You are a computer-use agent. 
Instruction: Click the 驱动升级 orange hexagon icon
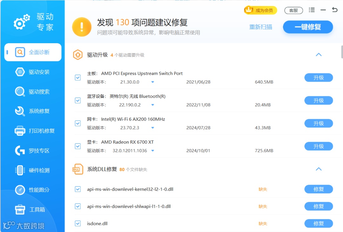[78, 55]
